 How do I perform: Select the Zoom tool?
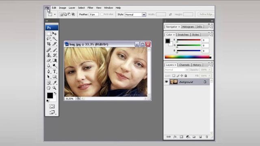coord(54,88)
